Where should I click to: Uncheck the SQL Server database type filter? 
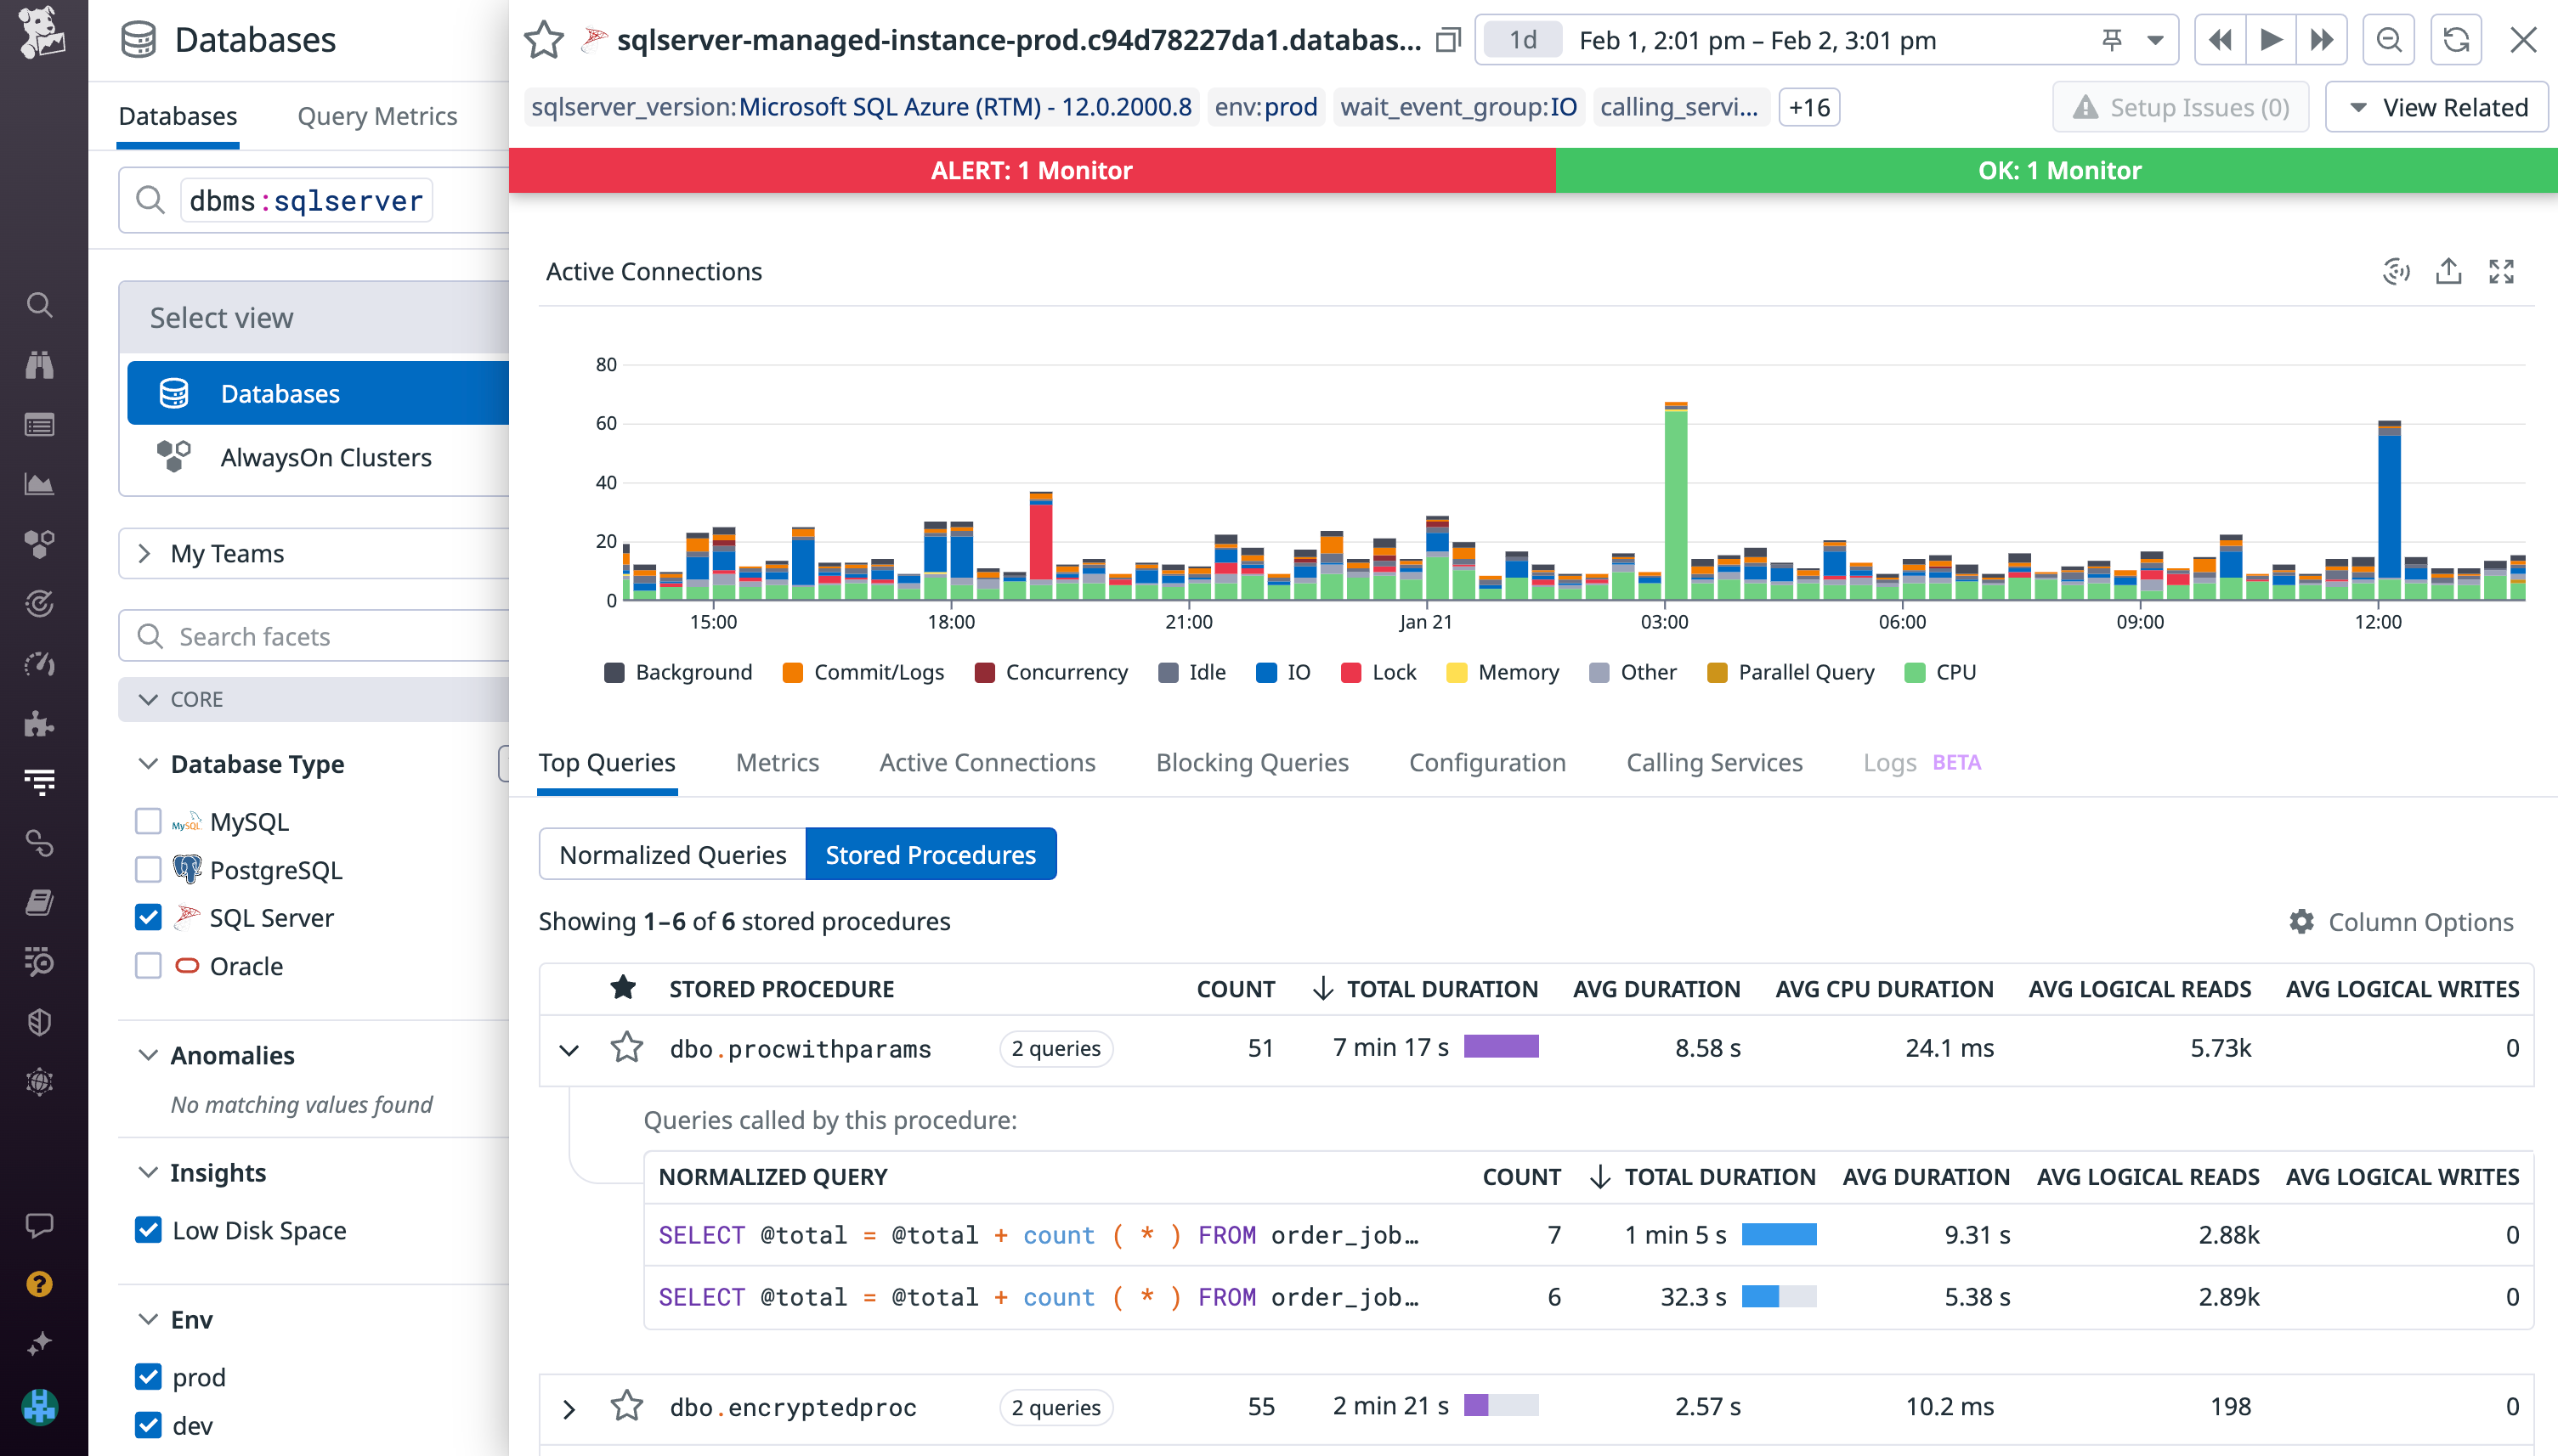pyautogui.click(x=147, y=917)
